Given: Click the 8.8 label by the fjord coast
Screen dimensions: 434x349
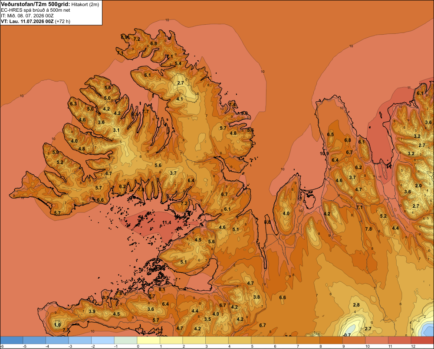Looking at the screenshot, I should pos(267,222).
